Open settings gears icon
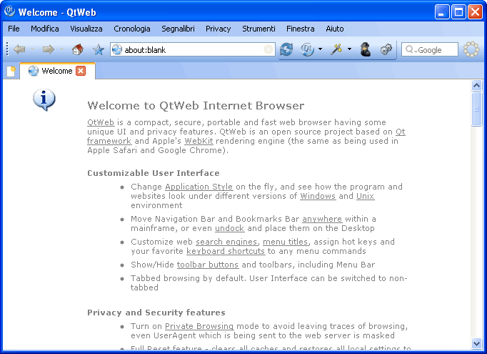 coord(386,49)
